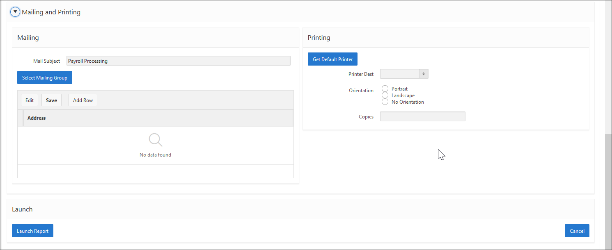Cancel the report launch
The image size is (612, 250).
coord(577,231)
